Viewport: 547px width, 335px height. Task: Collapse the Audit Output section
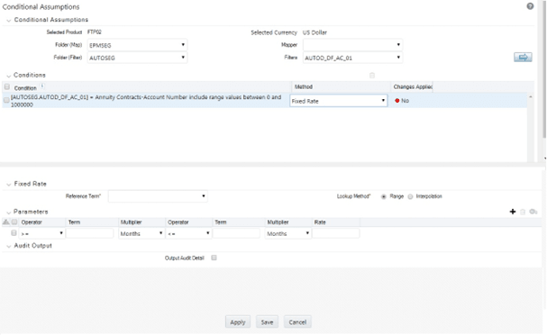[9, 246]
